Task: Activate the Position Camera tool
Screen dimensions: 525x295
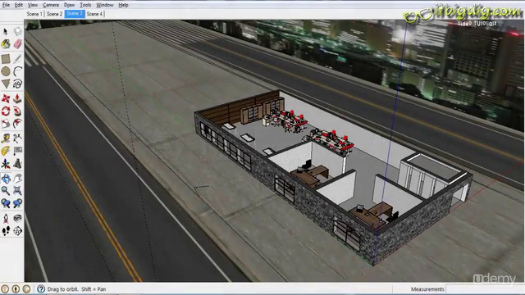Action: 6,218
